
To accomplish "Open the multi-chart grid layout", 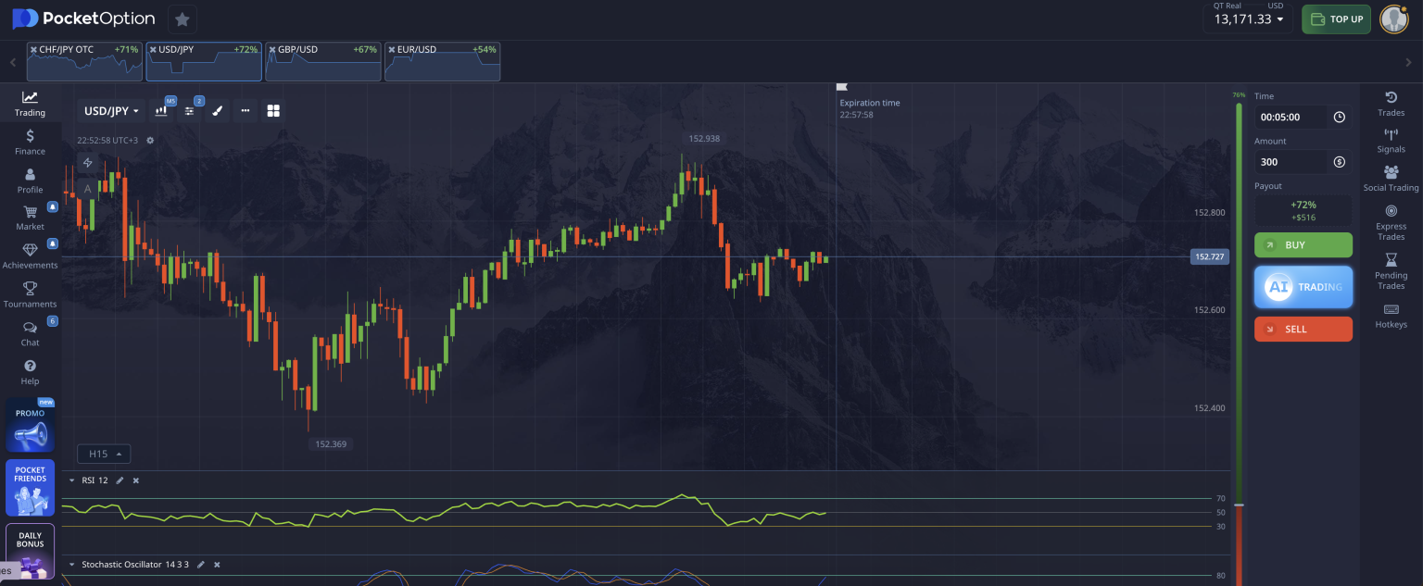I will point(273,111).
